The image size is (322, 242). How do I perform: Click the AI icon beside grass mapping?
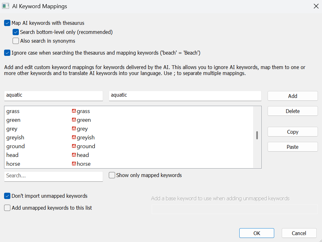click(74, 111)
